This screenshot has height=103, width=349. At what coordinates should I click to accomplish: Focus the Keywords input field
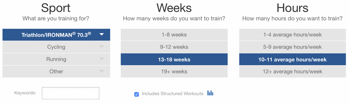71,93
